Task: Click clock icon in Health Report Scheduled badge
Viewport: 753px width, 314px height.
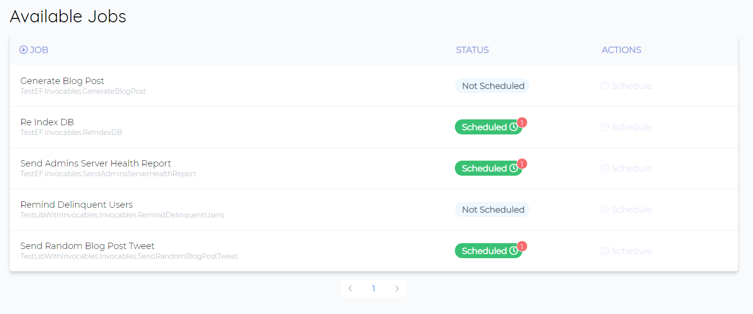Action: [514, 168]
